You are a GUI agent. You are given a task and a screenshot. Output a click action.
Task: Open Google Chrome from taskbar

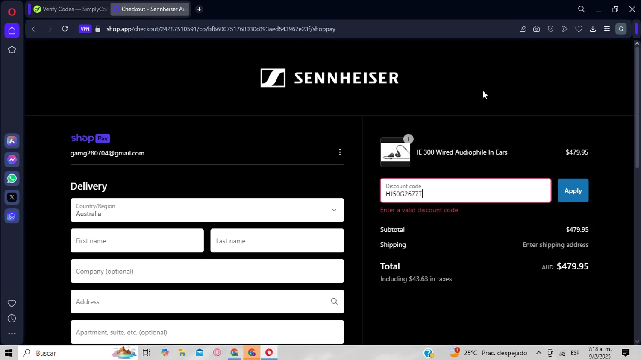tap(235, 353)
